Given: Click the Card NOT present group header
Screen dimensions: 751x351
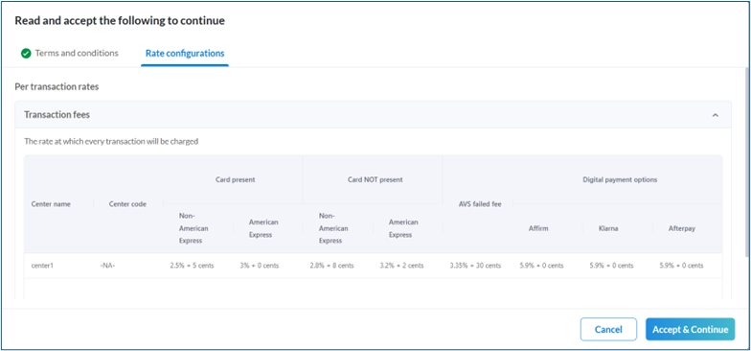Looking at the screenshot, I should click(x=375, y=180).
